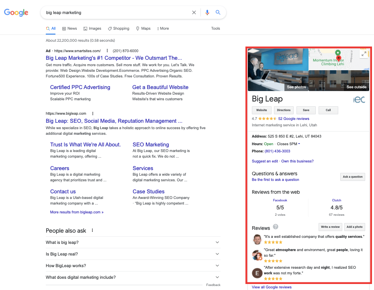Click the Directions button
This screenshot has height=290, width=374.
(x=284, y=110)
